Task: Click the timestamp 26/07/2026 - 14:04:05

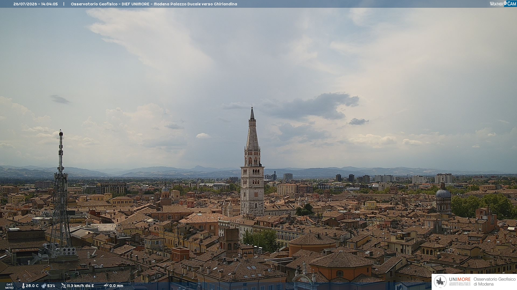Action: 36,4
